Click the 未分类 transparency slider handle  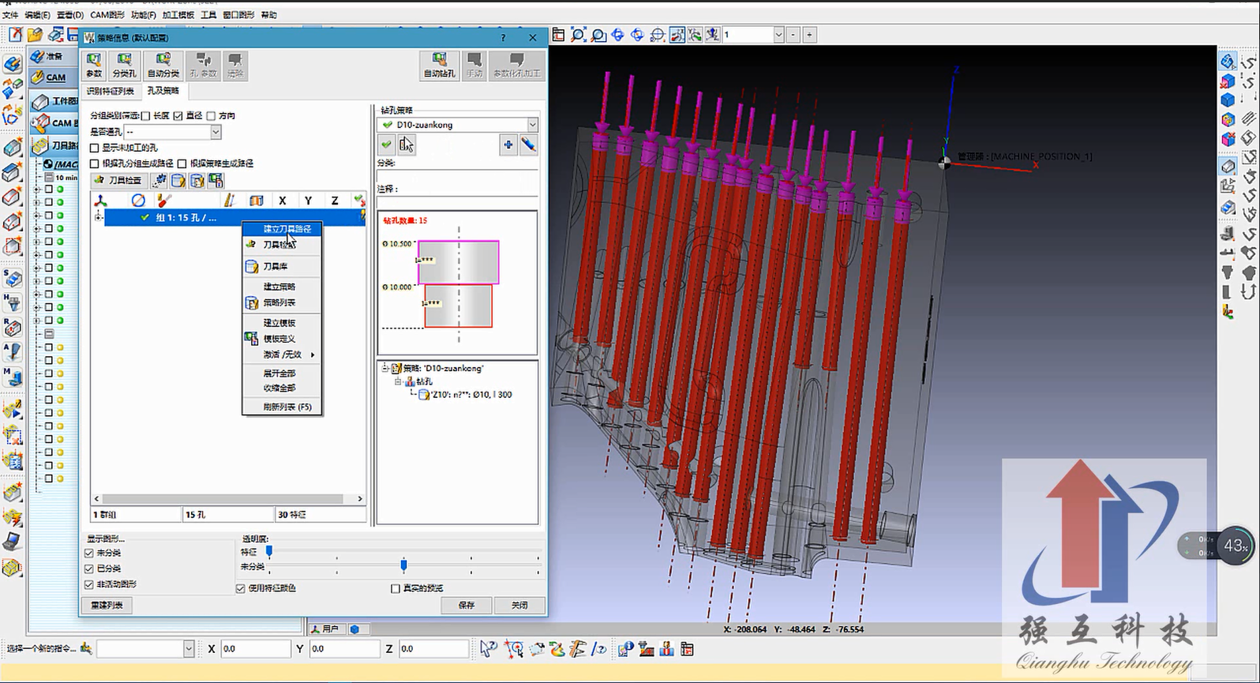(x=403, y=565)
